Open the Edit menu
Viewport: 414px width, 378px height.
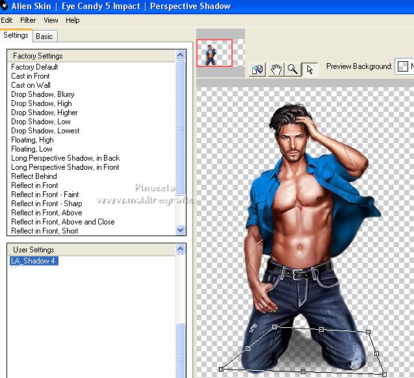click(6, 20)
